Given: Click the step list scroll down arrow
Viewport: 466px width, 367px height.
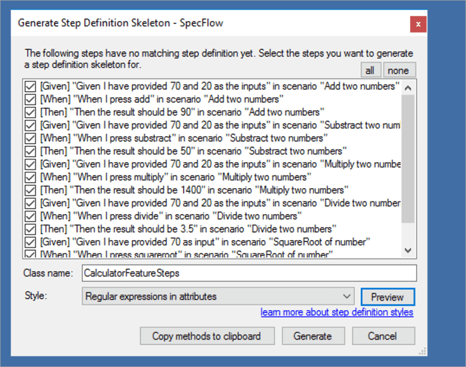Looking at the screenshot, I should (408, 251).
